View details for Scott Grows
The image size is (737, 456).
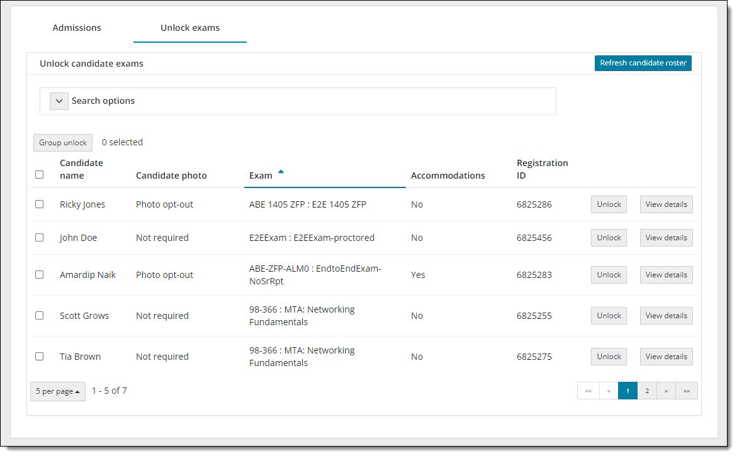pos(666,316)
